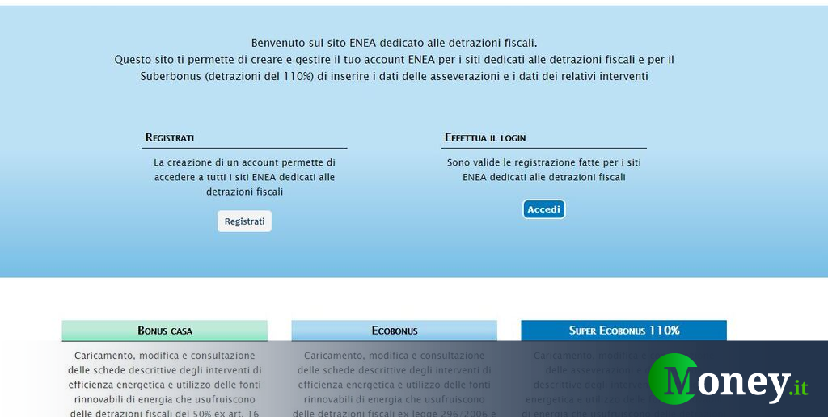Click the 'La creazione di un account' paragraph
This screenshot has height=417, width=828.
click(244, 177)
